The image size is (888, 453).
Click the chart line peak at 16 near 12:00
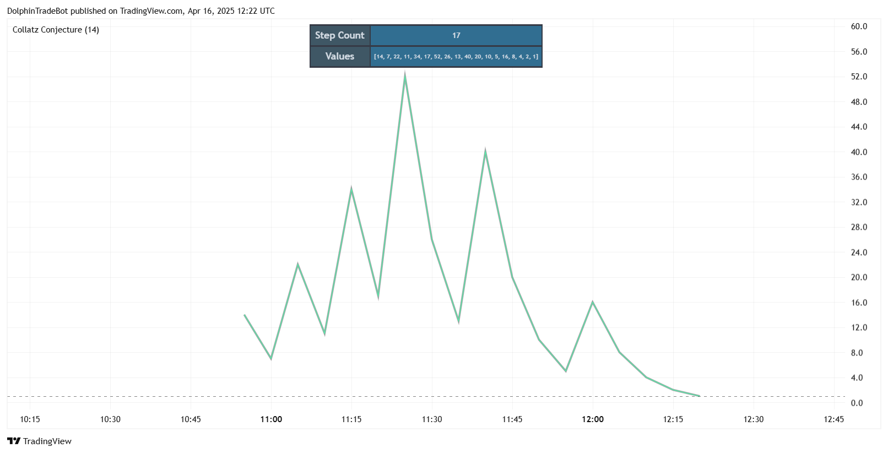(x=593, y=302)
